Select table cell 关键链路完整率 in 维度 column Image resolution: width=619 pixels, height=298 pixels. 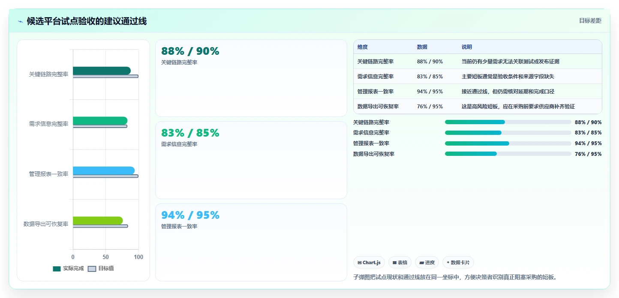click(376, 62)
